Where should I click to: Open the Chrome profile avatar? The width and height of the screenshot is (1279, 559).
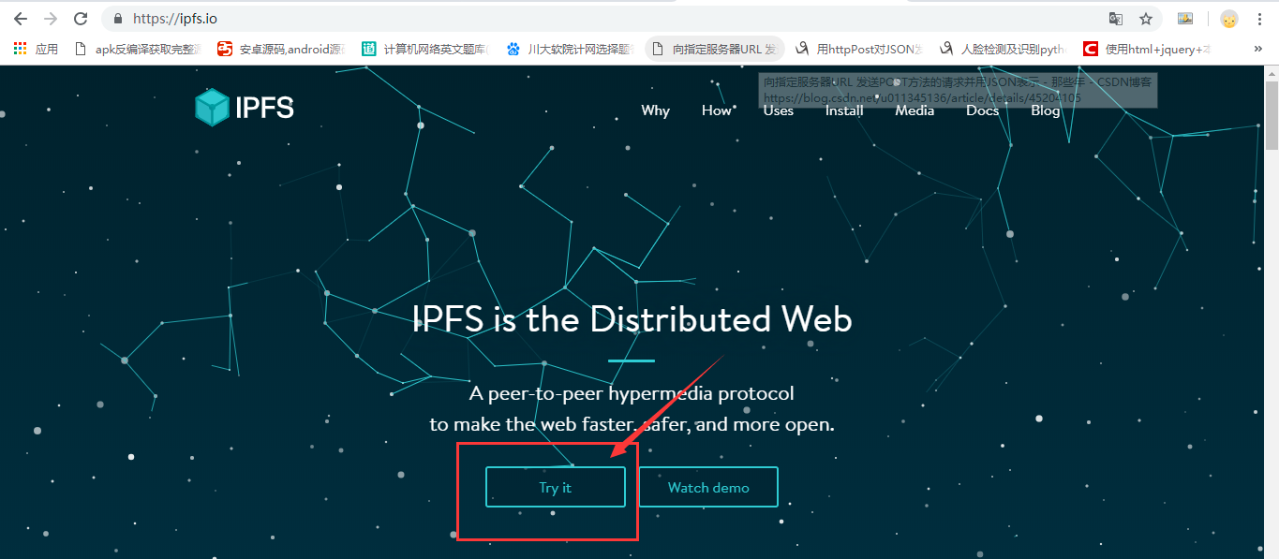tap(1228, 19)
